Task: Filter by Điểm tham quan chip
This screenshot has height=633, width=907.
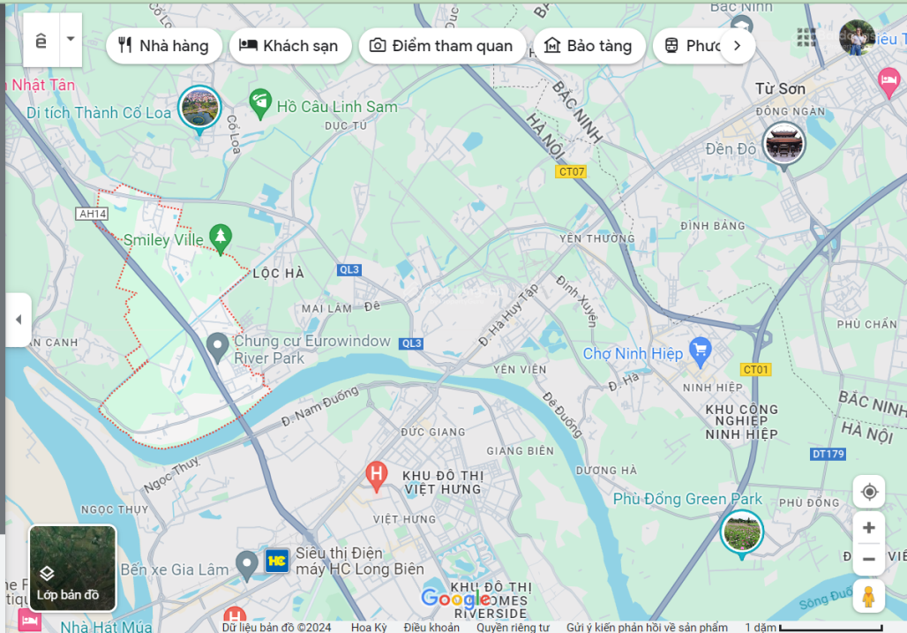Action: (x=442, y=46)
